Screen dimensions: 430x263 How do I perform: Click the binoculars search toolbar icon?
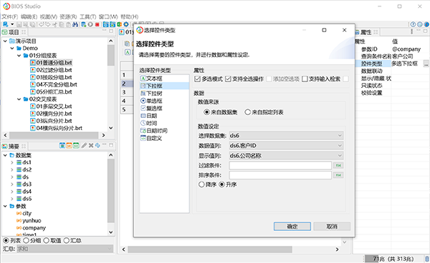[75, 24]
